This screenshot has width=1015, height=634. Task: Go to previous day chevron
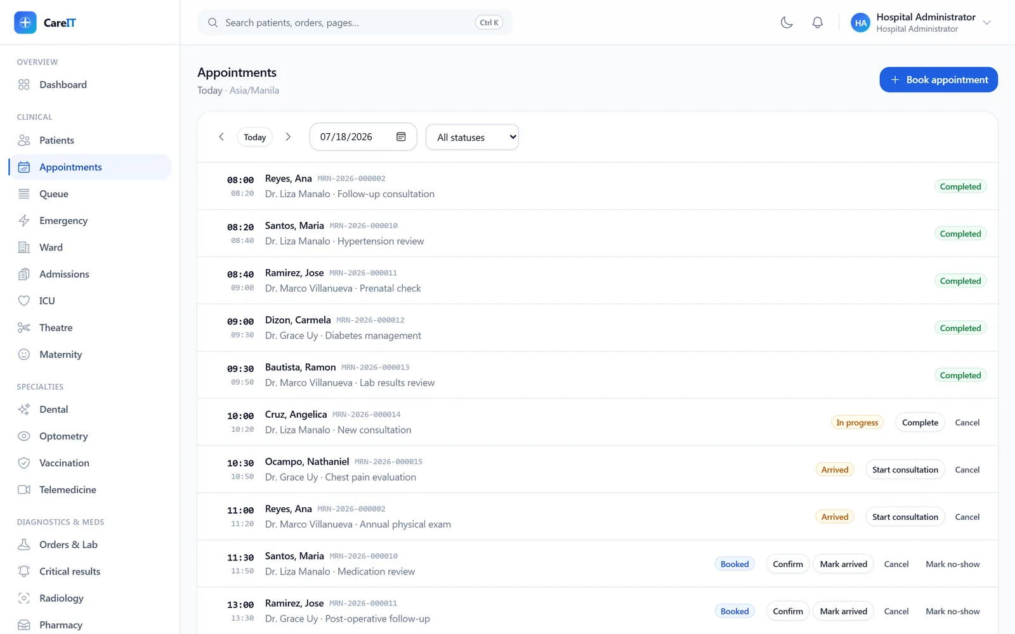[221, 137]
